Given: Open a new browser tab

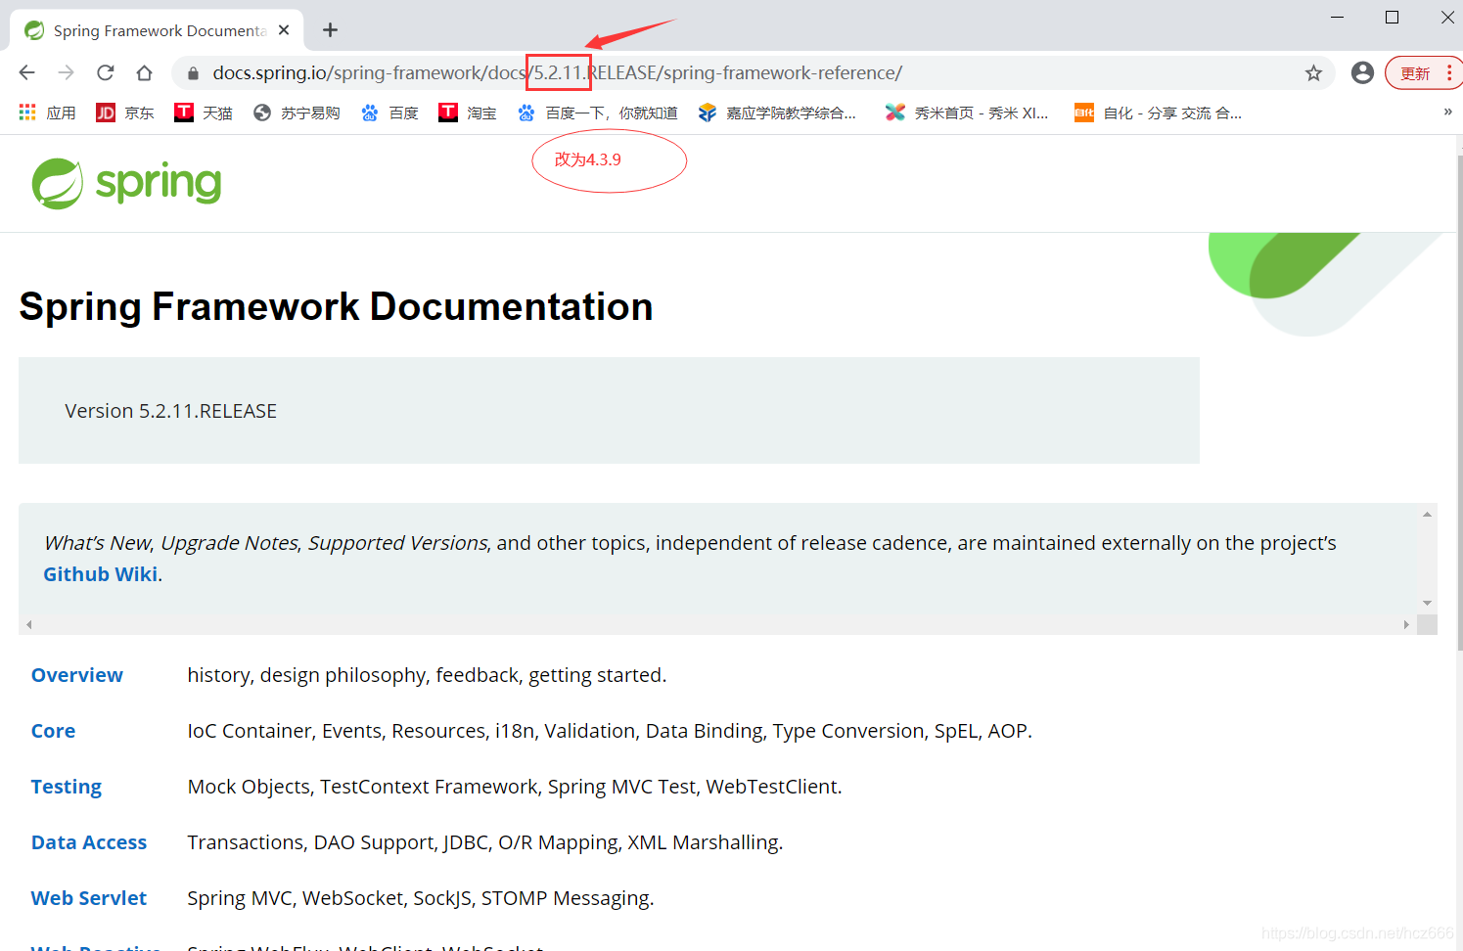Looking at the screenshot, I should coord(330,30).
